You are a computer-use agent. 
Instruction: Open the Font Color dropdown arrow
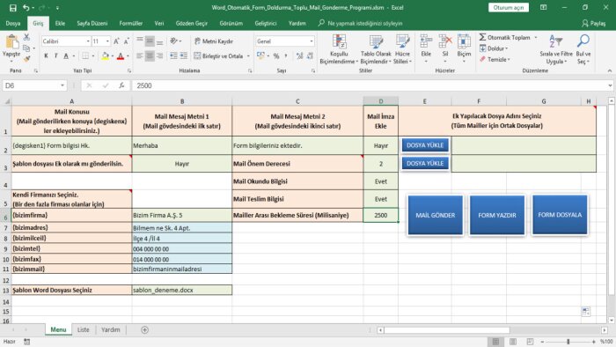pyautogui.click(x=128, y=56)
